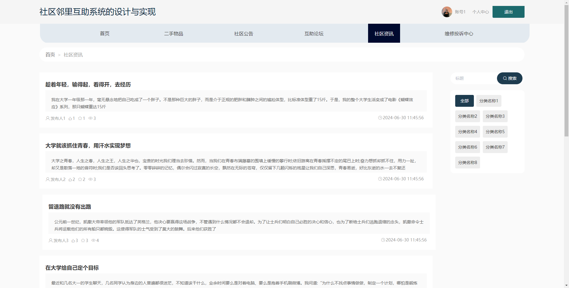
Task: Click the thumbs-up icon in 发布人1's post
Action: coord(70,118)
